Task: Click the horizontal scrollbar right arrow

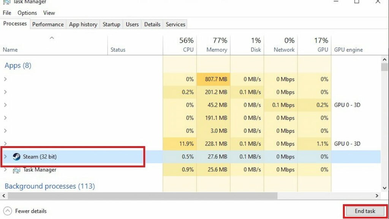Action: (377, 196)
